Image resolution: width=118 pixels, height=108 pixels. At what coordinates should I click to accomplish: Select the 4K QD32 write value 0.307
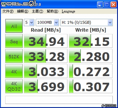pyautogui.click(x=91, y=86)
